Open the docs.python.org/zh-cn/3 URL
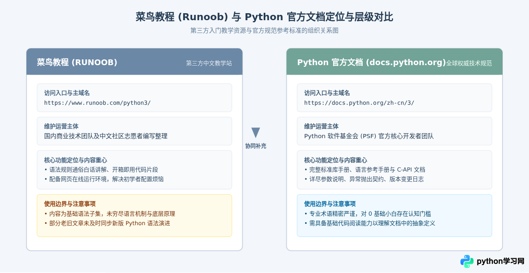The height and width of the screenshot is (273, 529). click(359, 103)
